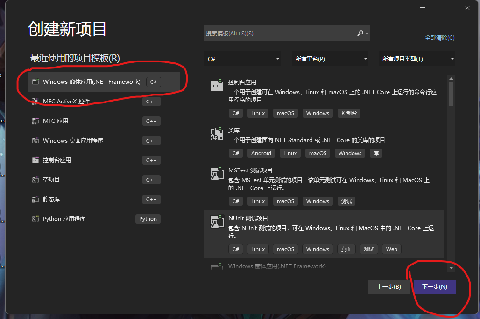
Task: Click the MFC 应用 template icon
Action: click(x=35, y=121)
